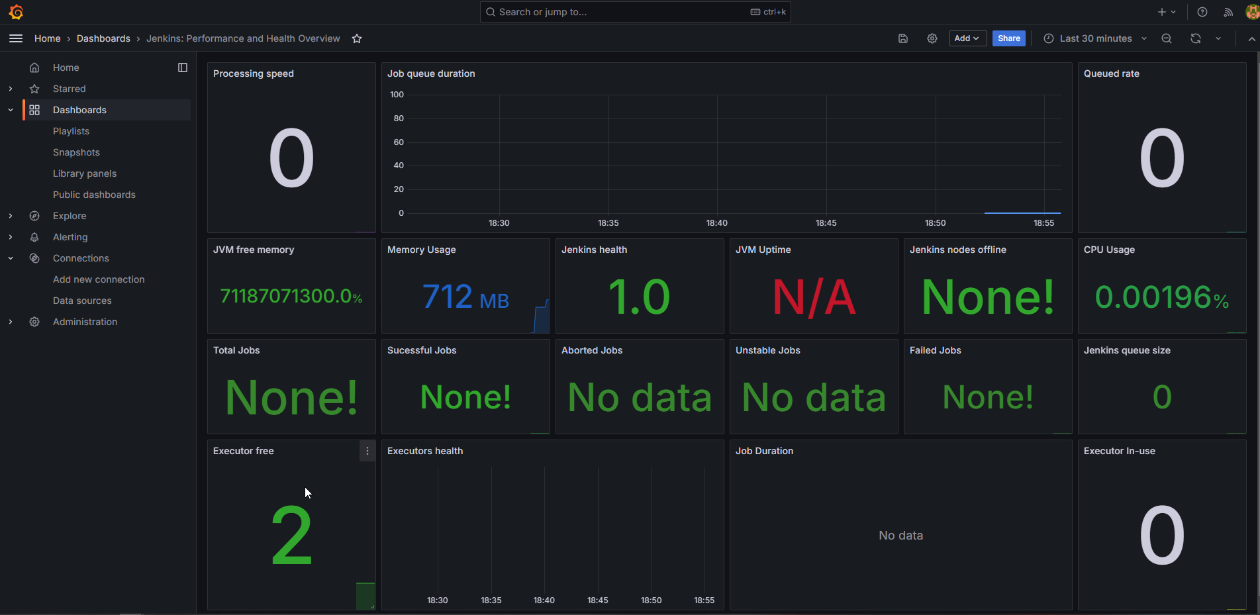The height and width of the screenshot is (615, 1260).
Task: Zoom out time range icon
Action: click(x=1166, y=38)
